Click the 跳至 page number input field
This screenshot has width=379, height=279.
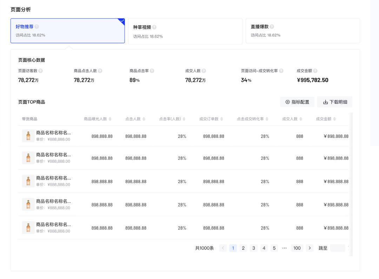(338, 248)
